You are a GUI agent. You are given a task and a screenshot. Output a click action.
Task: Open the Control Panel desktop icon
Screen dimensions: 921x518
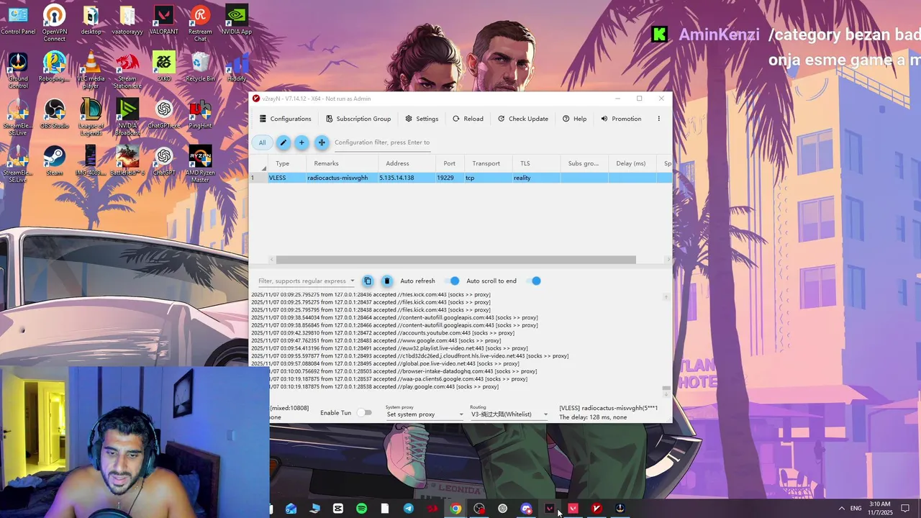[18, 20]
